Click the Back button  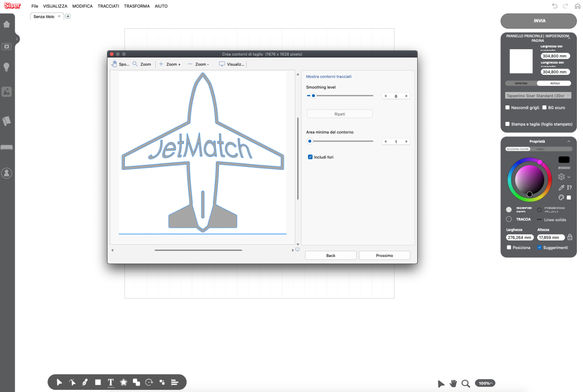click(x=331, y=256)
